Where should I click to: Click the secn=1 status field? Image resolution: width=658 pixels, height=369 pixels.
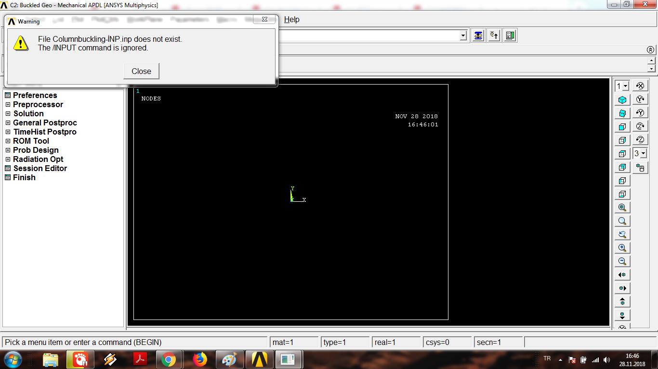click(x=499, y=343)
